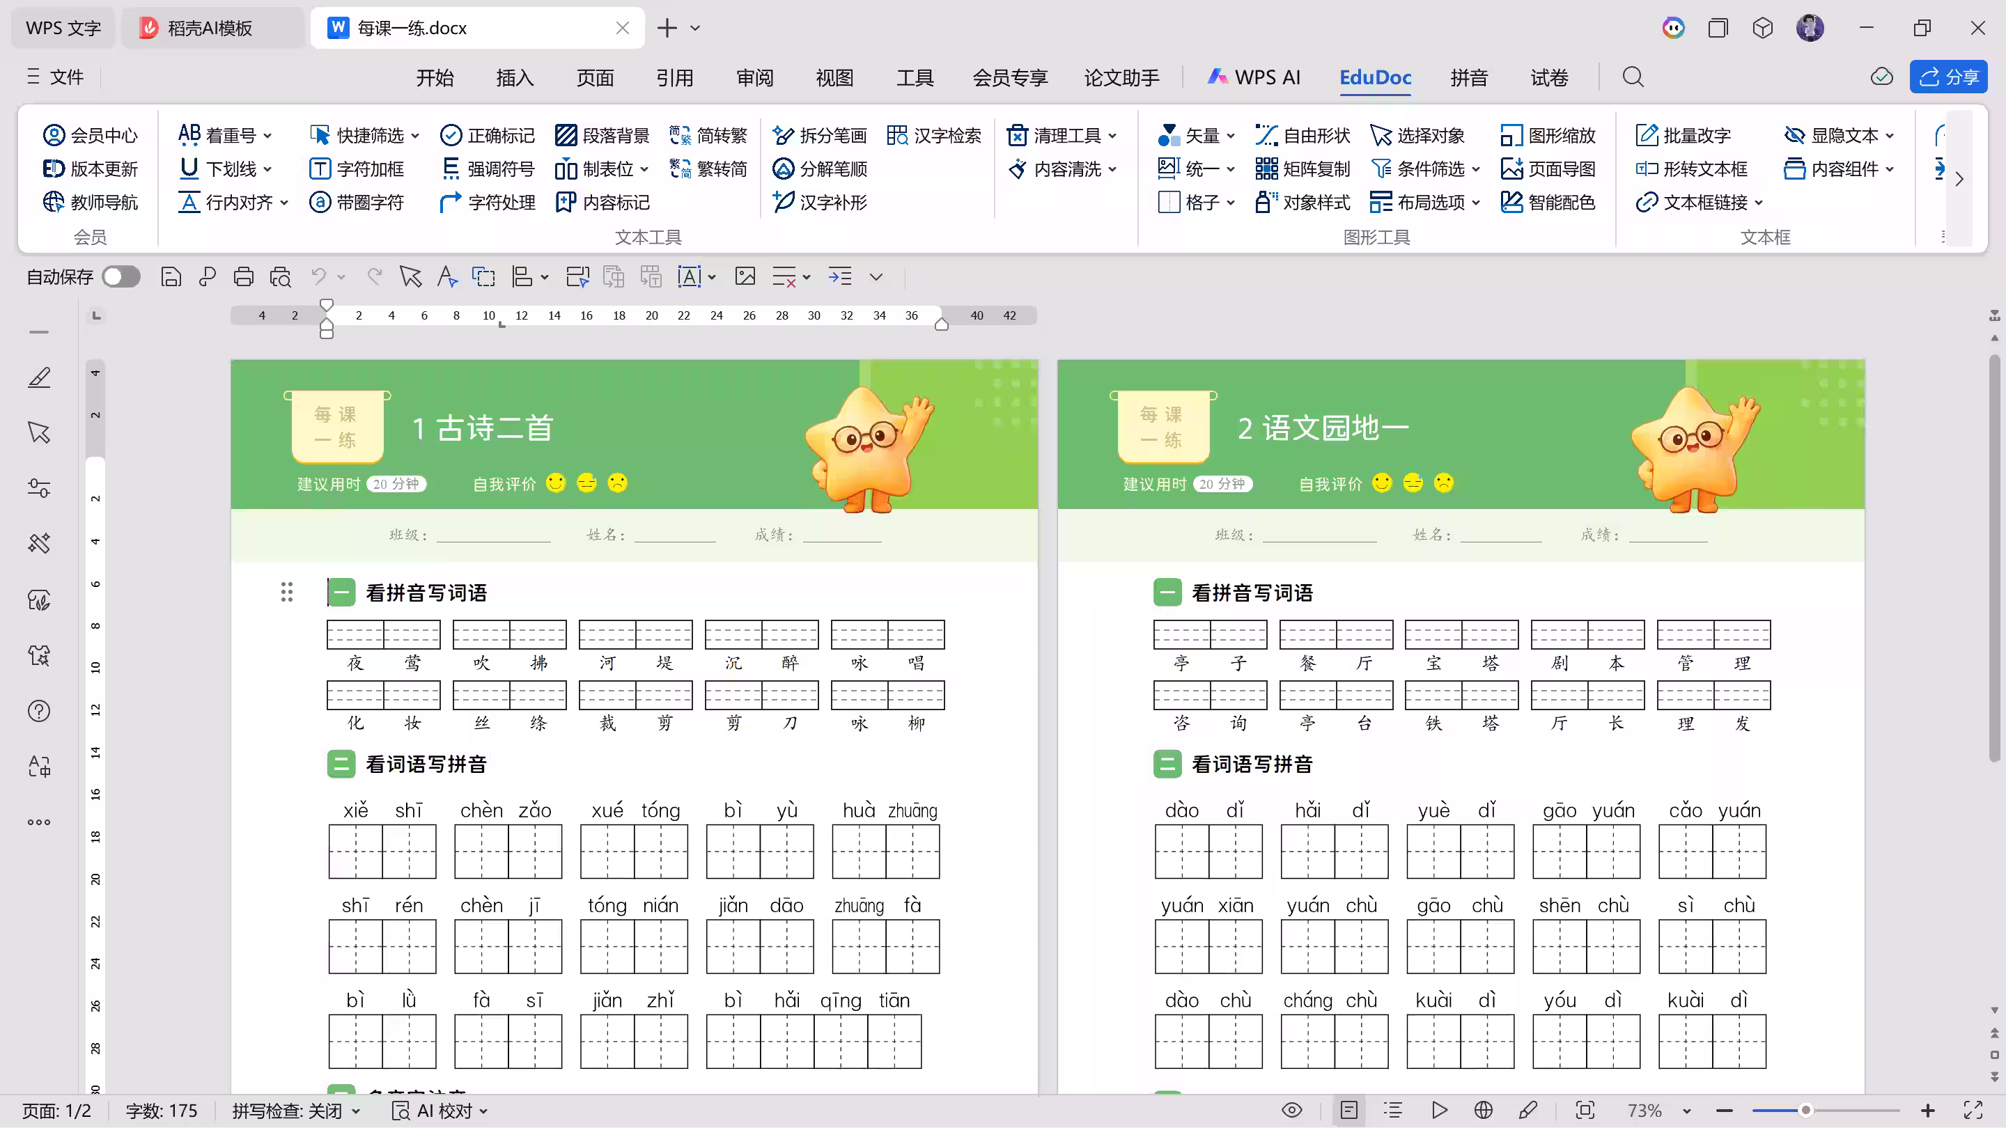Image resolution: width=2006 pixels, height=1128 pixels.
Task: Switch to the 拼音 ribbon tab
Action: pyautogui.click(x=1469, y=77)
